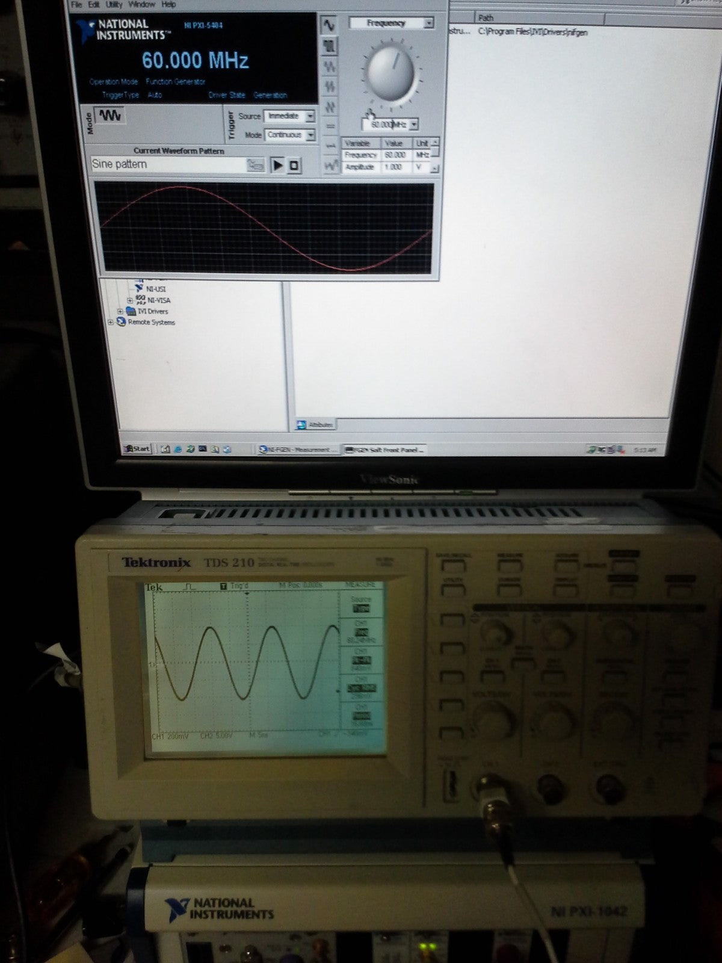Viewport: 722px width, 963px height.
Task: Open the Help menu
Action: pyautogui.click(x=169, y=4)
